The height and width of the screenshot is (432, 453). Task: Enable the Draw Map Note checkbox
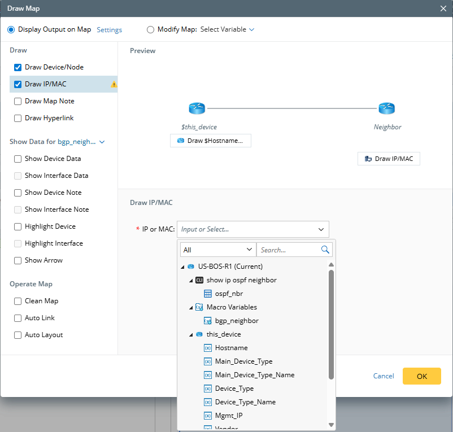point(18,101)
